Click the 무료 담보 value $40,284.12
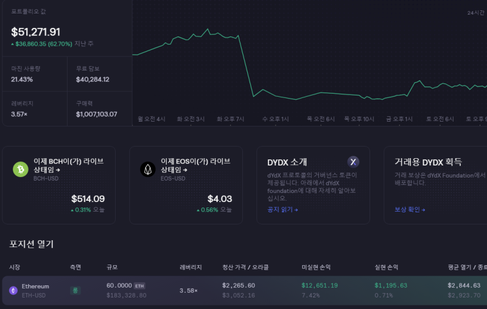The width and height of the screenshot is (487, 309). point(93,80)
